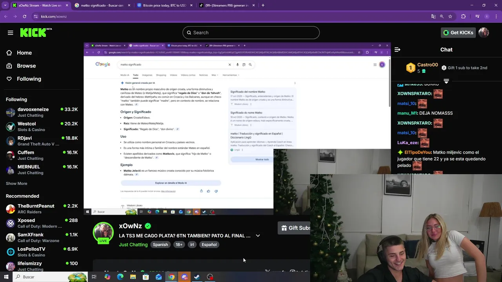Open the hamburger sidebar menu
The image size is (502, 282).
tap(10, 33)
